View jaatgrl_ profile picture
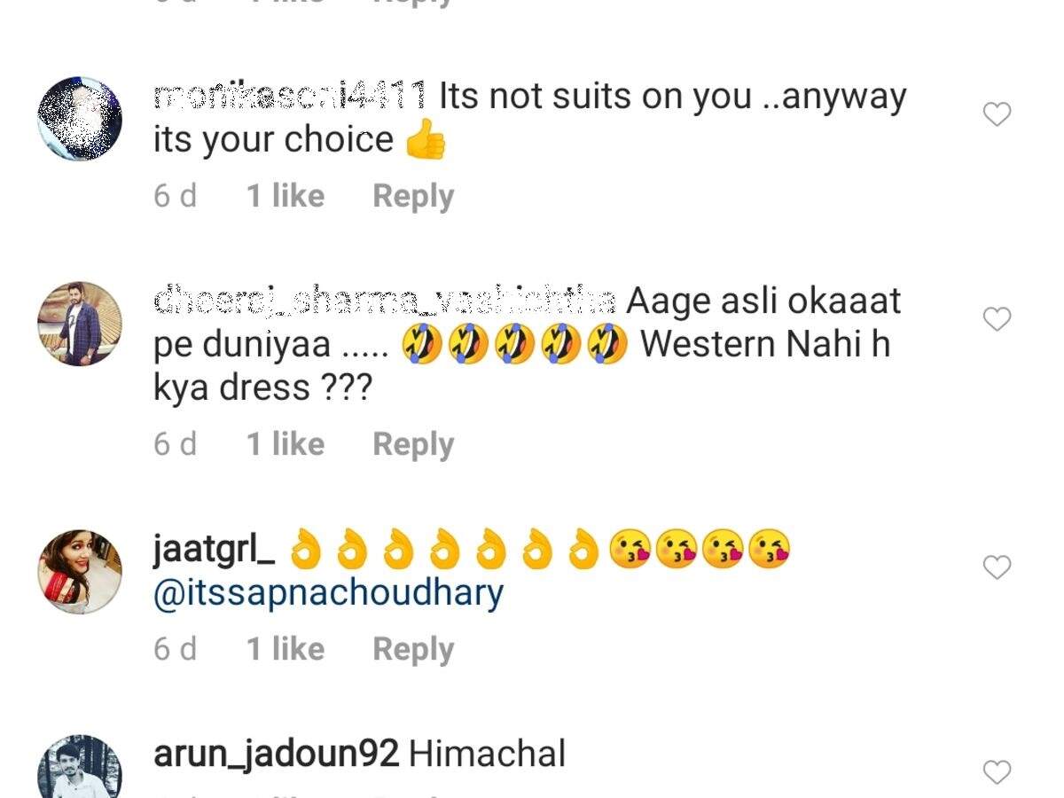The height and width of the screenshot is (798, 1064). tap(80, 572)
